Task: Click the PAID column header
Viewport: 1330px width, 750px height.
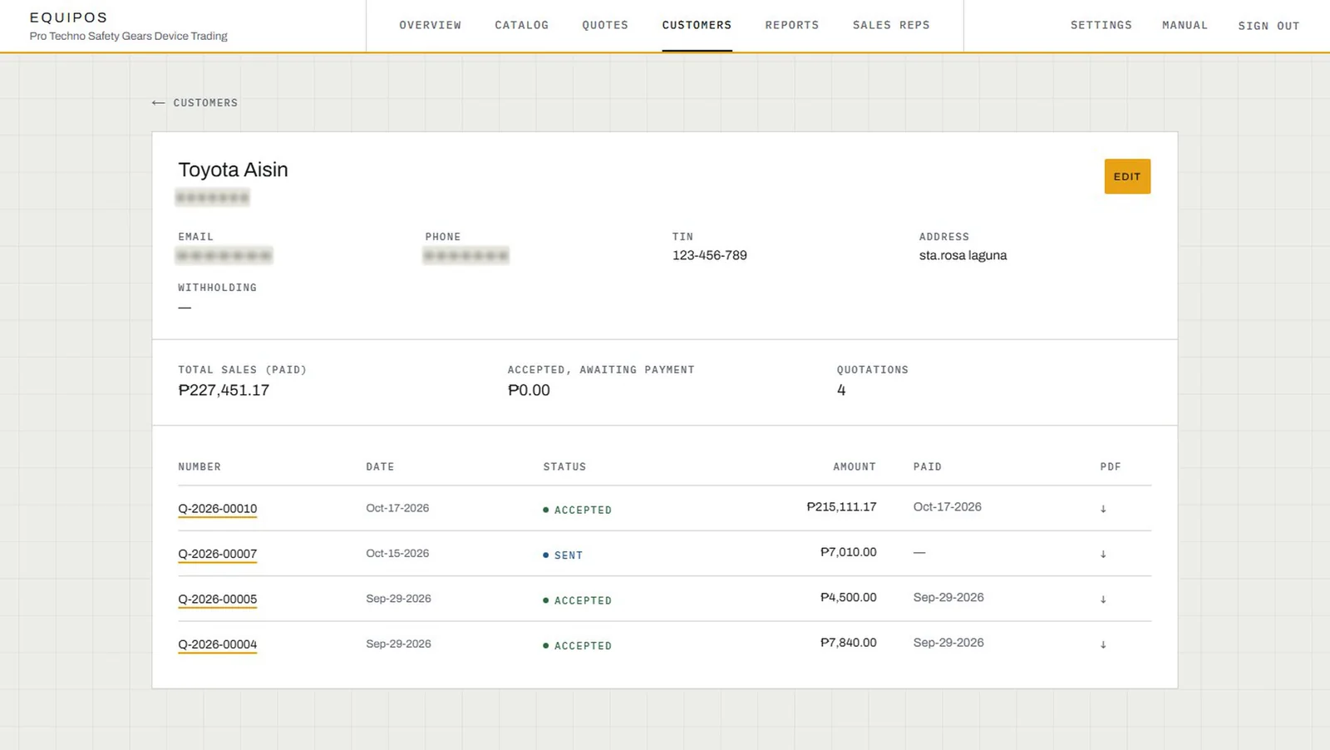Action: (928, 466)
